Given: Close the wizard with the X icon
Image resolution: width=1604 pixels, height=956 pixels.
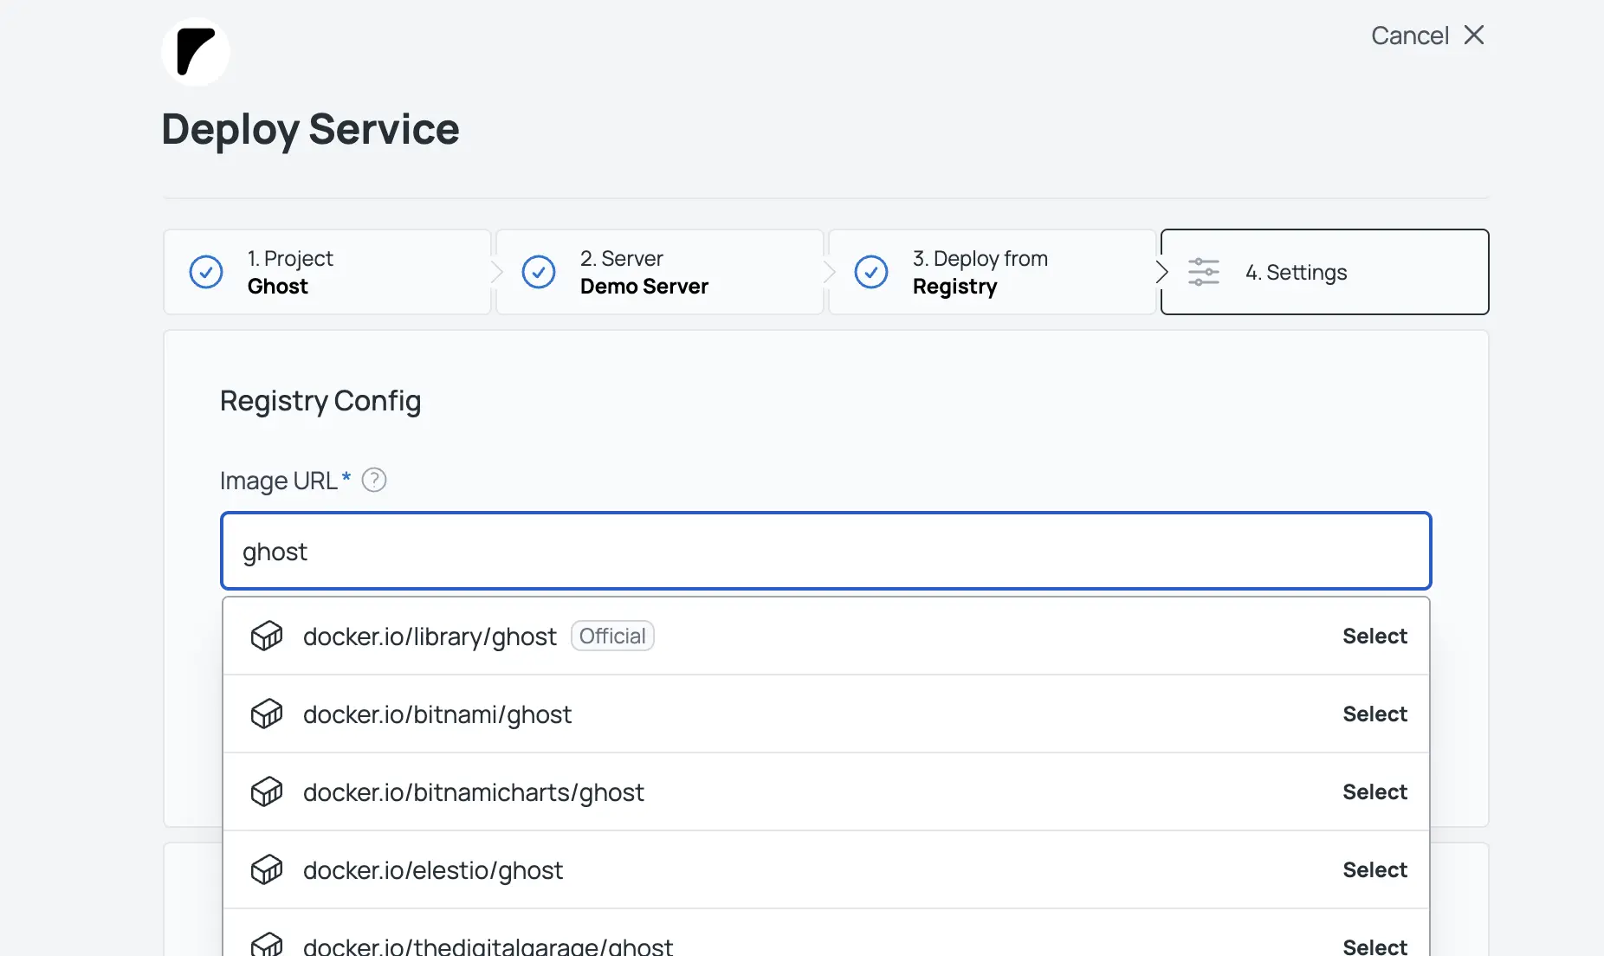Looking at the screenshot, I should [1474, 35].
